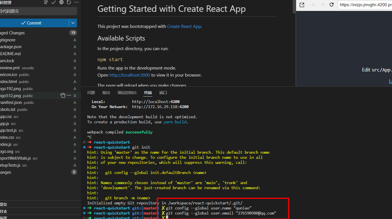This screenshot has width=392, height=219.
Task: Click 'webpack compiled successfully' terminal line
Action: (x=120, y=132)
